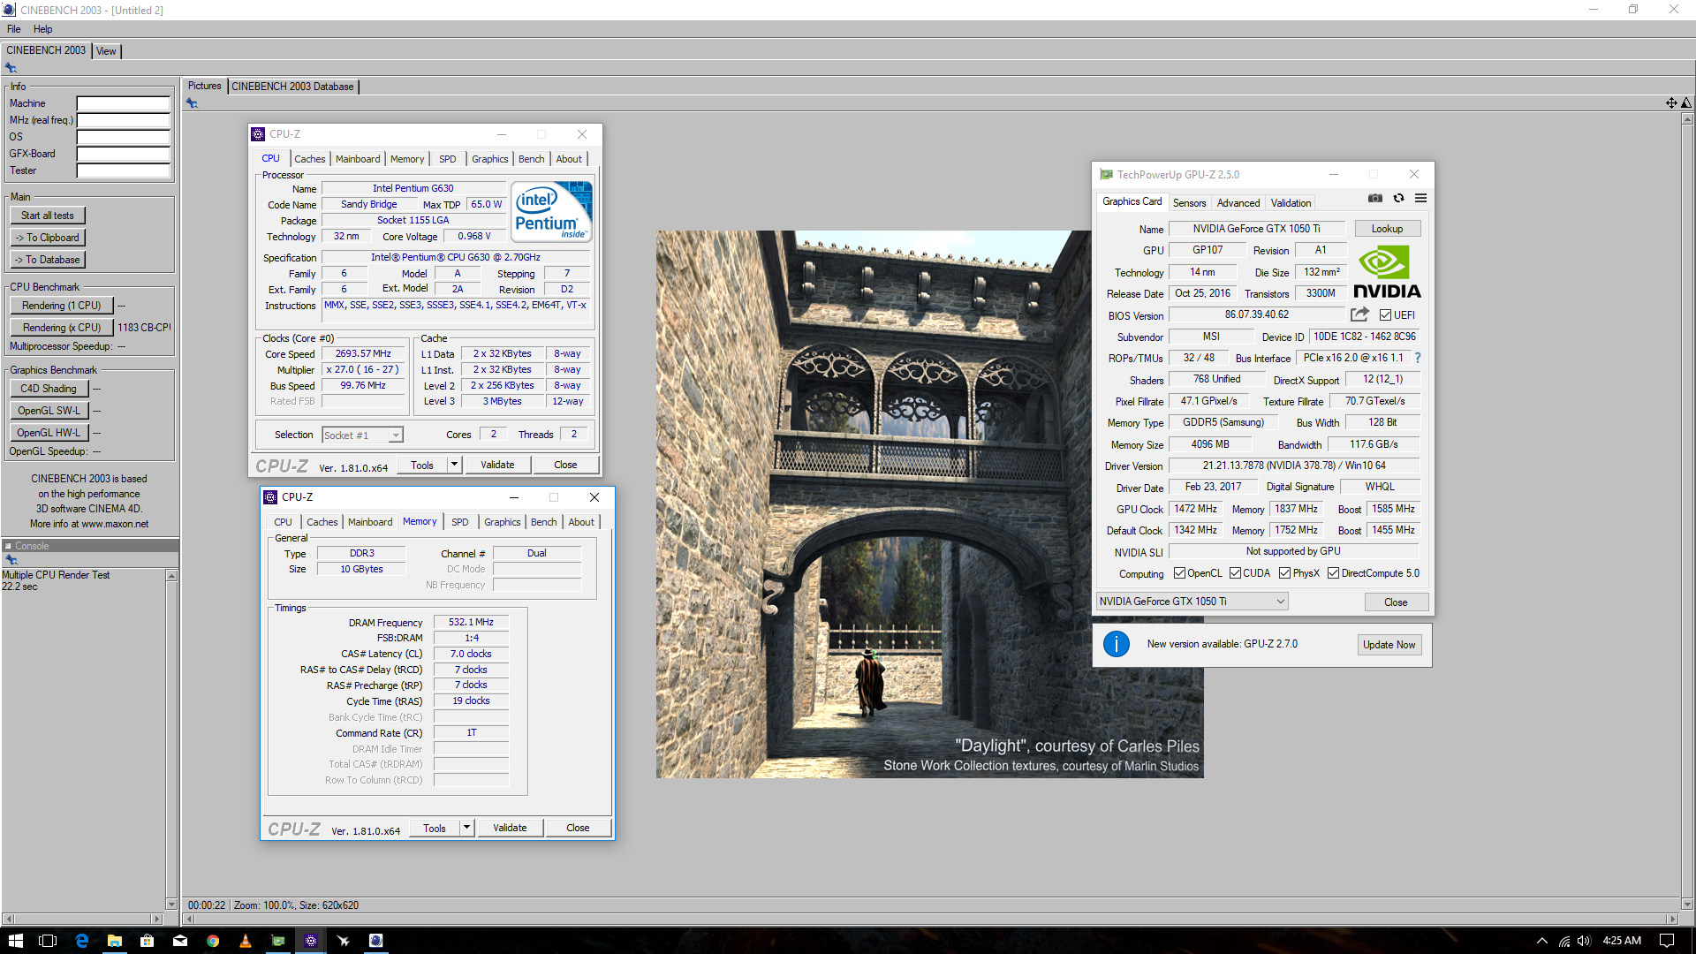The width and height of the screenshot is (1696, 954).
Task: Open Sensors tab in GPU-Z
Action: (x=1189, y=203)
